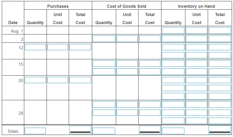Screen dimensions: 233x137
Task: Click the "Inventory on Hand" header text
Action: [196, 6]
